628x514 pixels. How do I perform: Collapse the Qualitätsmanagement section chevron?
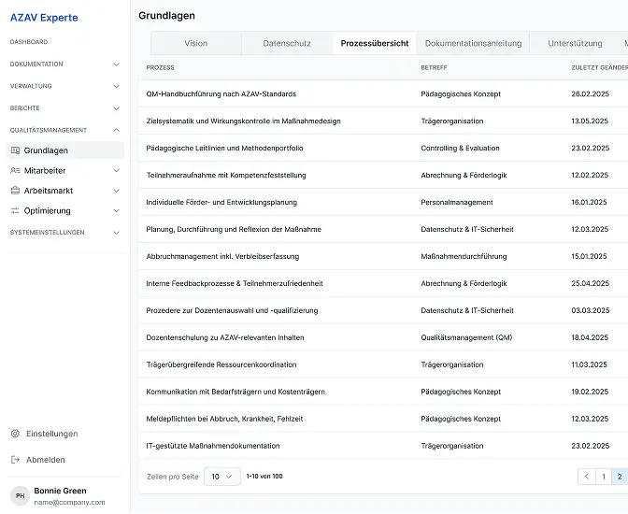click(x=117, y=130)
